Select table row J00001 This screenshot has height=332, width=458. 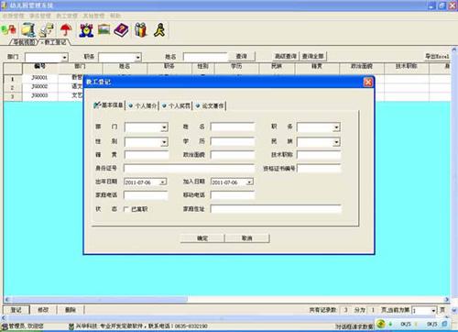point(39,78)
